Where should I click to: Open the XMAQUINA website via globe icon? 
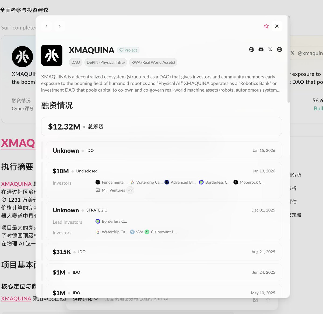click(251, 49)
